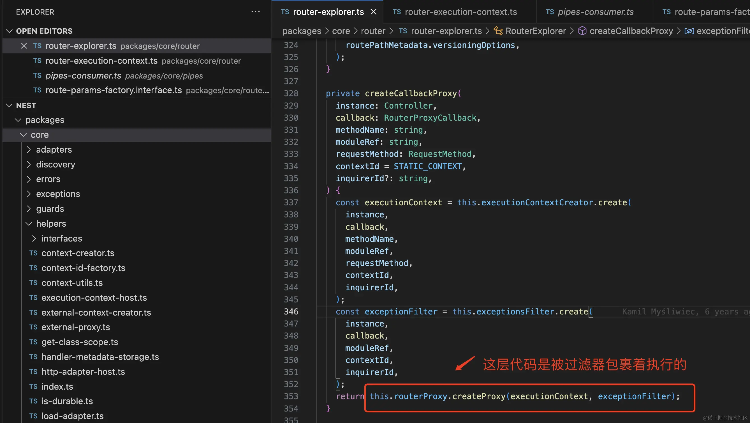Click packages breadcrumb segment
Screen dimensions: 750x423
tap(302, 31)
